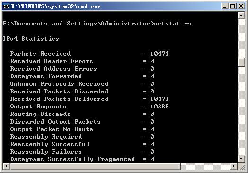Click the horizontal scrollbar thumb
This screenshot has height=173, width=248.
(x=96, y=166)
